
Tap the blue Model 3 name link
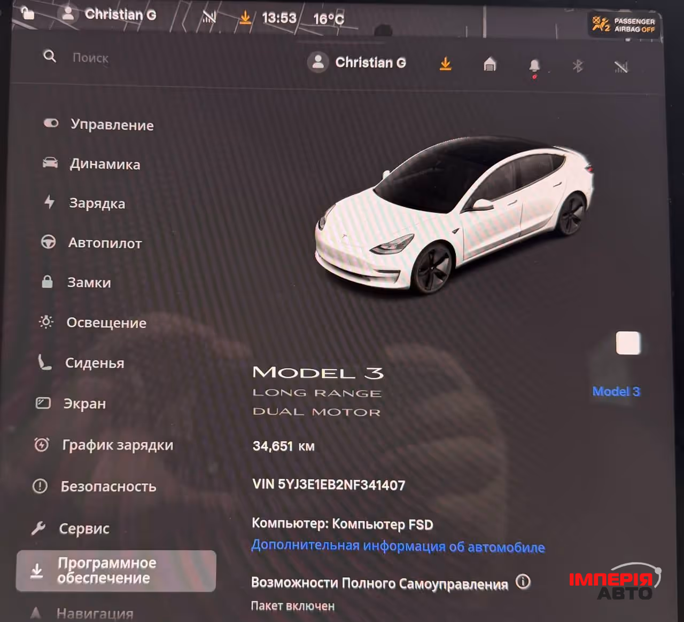[616, 391]
